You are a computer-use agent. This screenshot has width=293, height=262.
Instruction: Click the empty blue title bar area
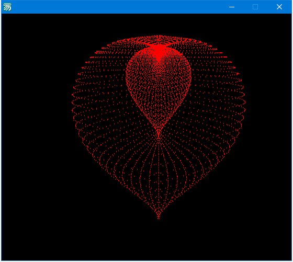click(x=120, y=7)
